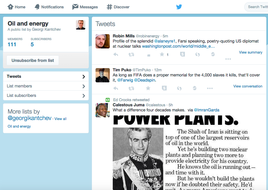Image resolution: width=268 pixels, height=190 pixels.
Task: Click the round badge icon on Robin Mills' tweet
Action: [213, 54]
